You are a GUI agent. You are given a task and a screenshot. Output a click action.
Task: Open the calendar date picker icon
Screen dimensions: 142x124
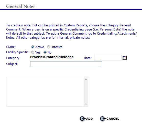pyautogui.click(x=125, y=58)
